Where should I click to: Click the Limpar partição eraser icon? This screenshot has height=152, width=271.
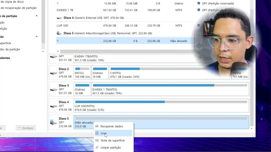coord(97,147)
